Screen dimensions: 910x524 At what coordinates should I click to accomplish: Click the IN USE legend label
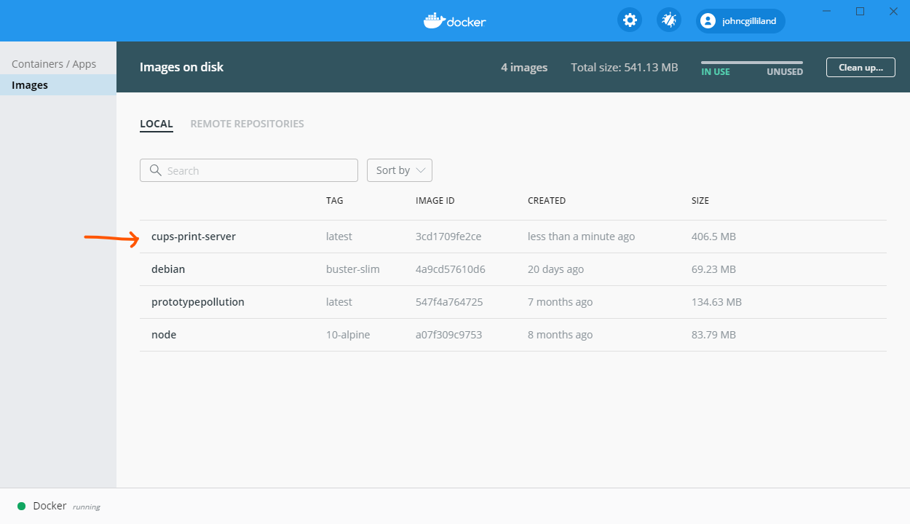(x=716, y=72)
